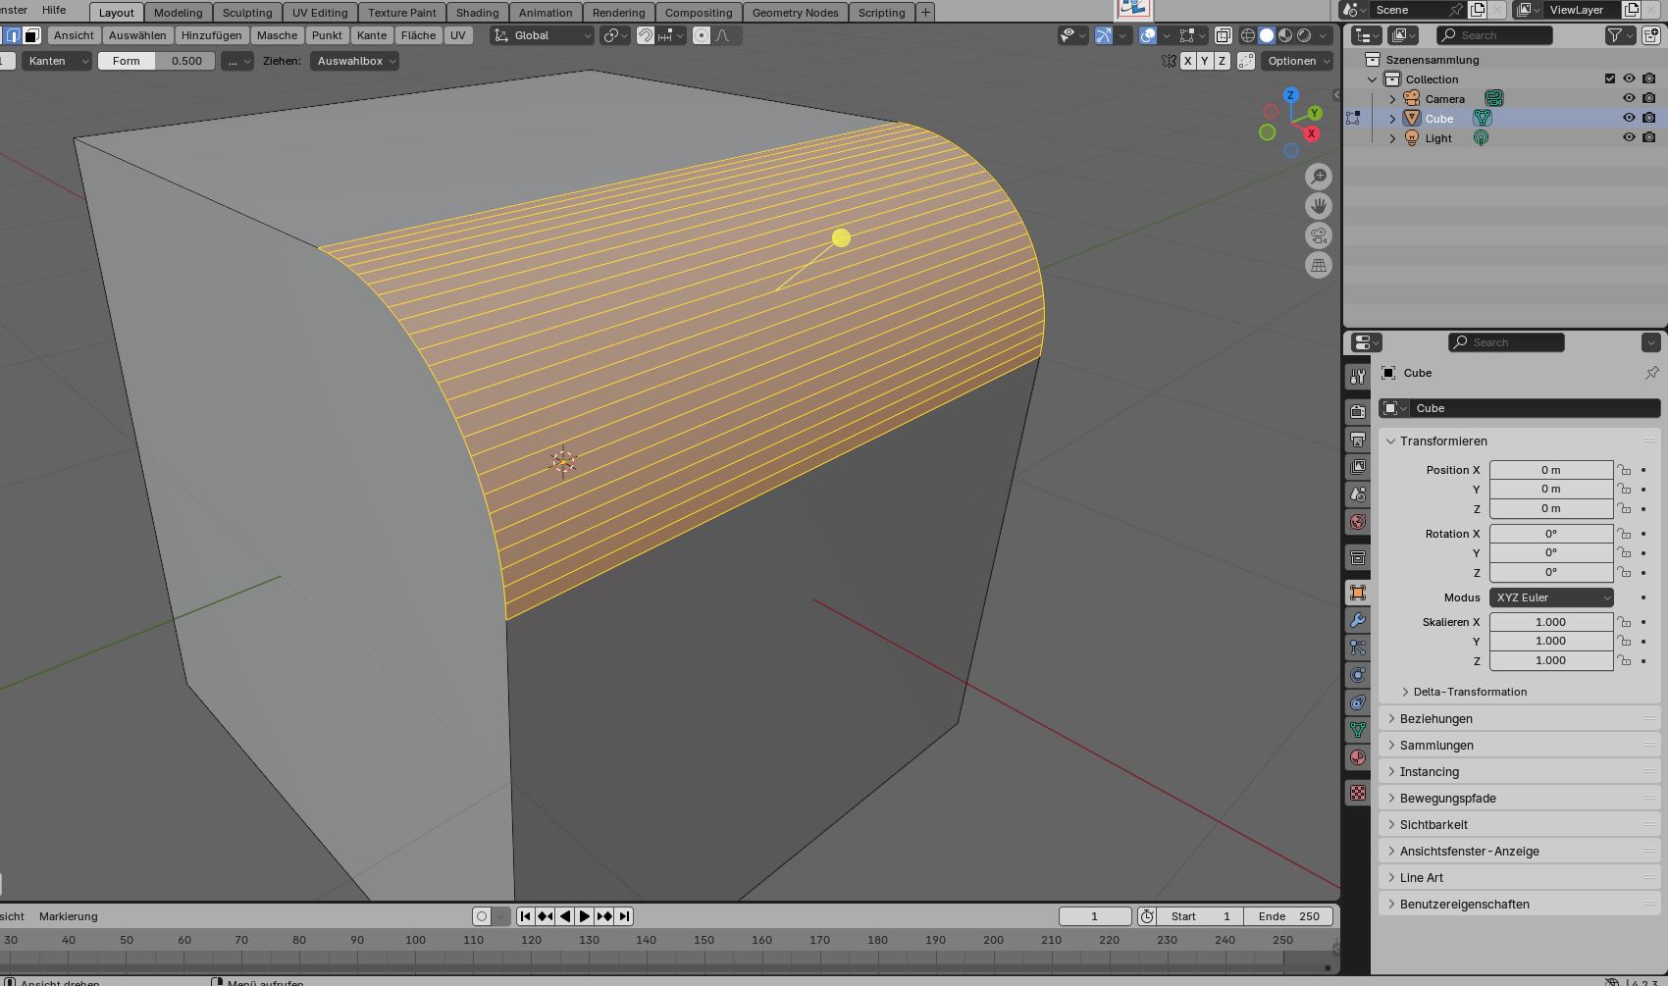This screenshot has width=1668, height=986.
Task: Open the XYZ Euler rotation mode dropdown
Action: (1551, 597)
